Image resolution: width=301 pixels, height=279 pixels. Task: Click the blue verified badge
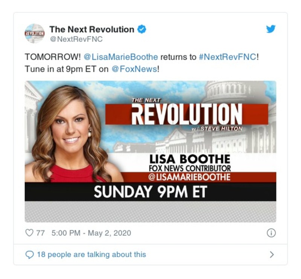[x=142, y=29]
